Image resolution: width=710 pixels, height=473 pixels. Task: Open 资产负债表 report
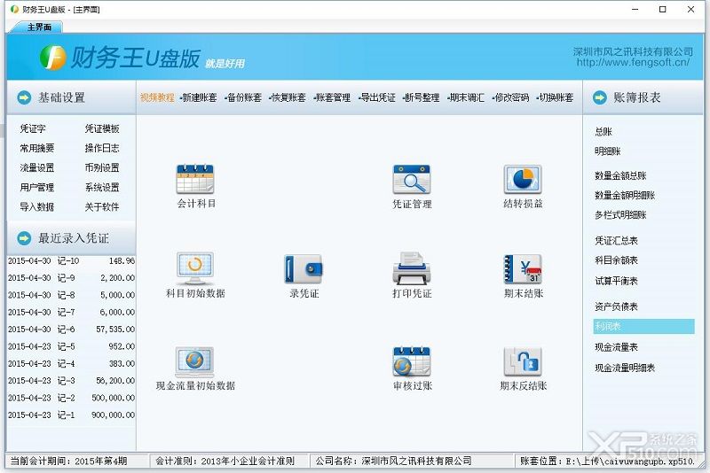(616, 306)
